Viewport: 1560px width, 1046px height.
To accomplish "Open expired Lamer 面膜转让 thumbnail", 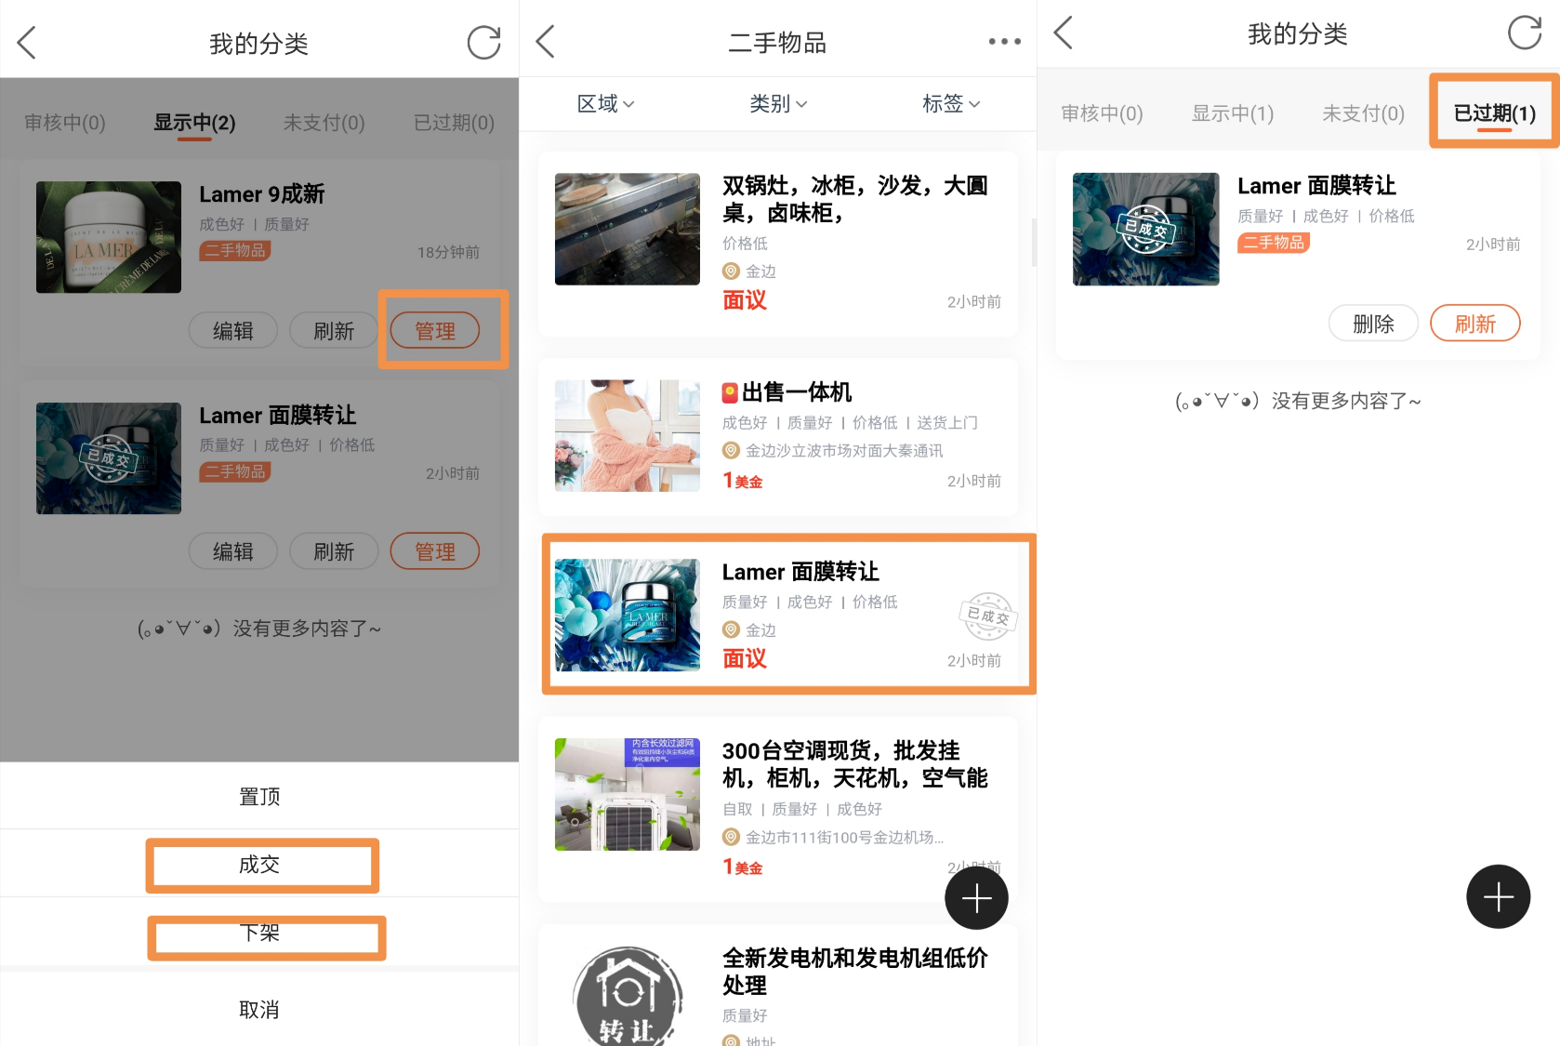I will click(1145, 229).
